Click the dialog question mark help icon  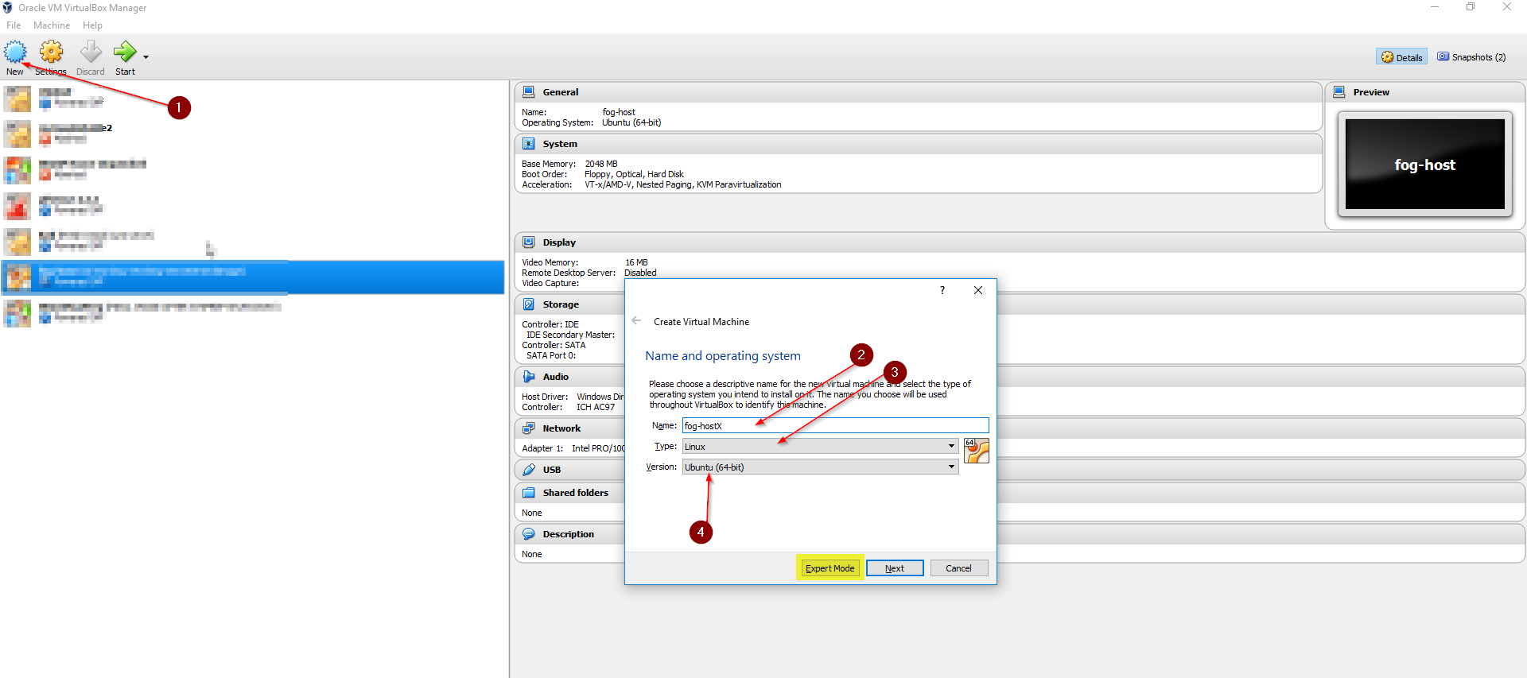click(942, 290)
